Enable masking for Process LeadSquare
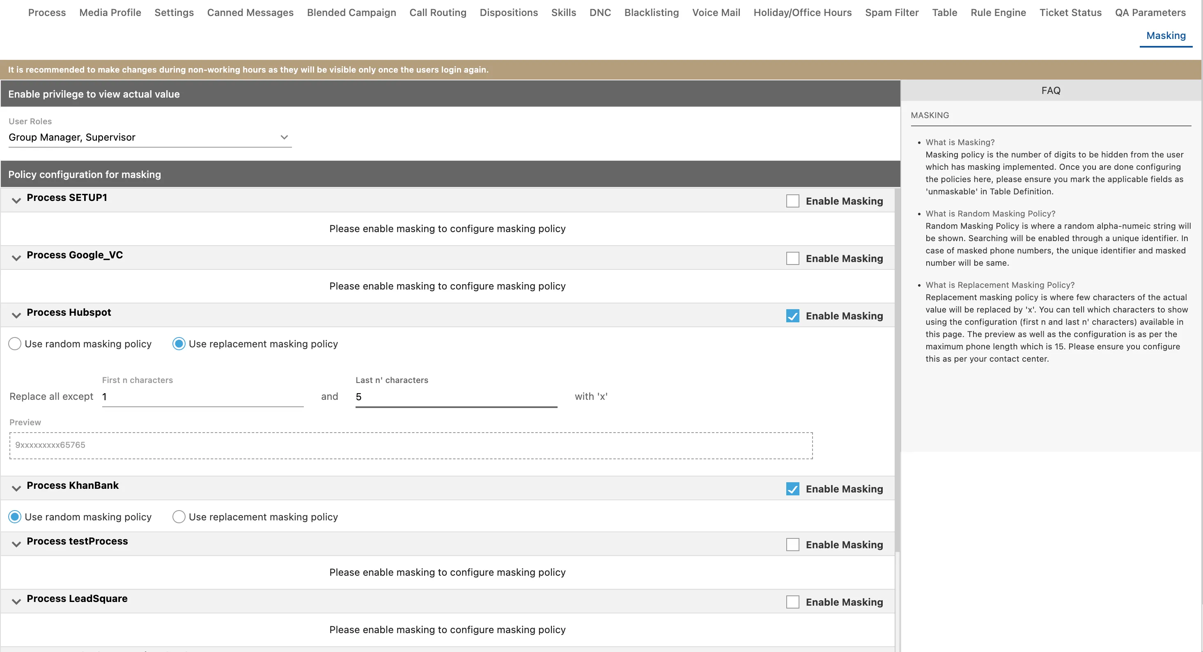The width and height of the screenshot is (1203, 652). coord(792,602)
